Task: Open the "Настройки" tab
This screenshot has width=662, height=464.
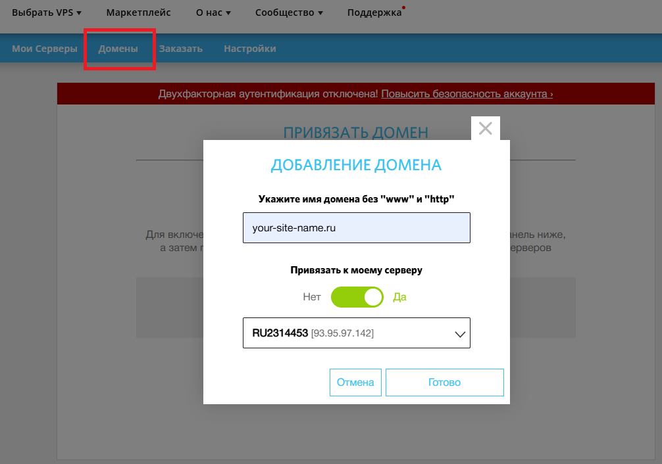Action: pos(249,47)
